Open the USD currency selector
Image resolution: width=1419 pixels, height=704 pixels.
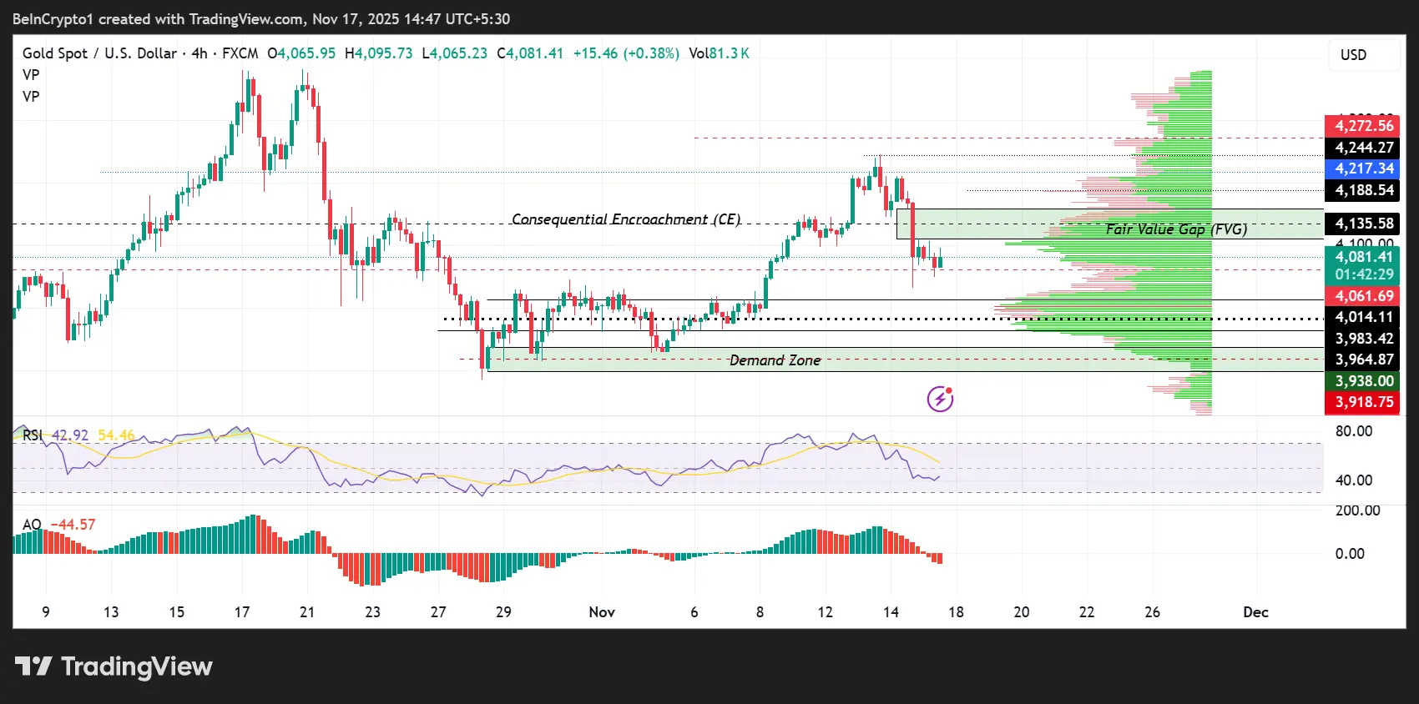(x=1353, y=55)
